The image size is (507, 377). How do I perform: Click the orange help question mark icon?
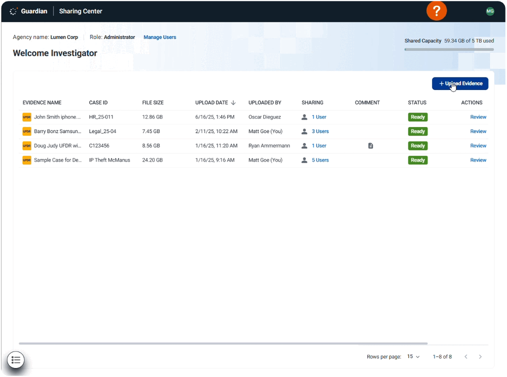coord(436,11)
